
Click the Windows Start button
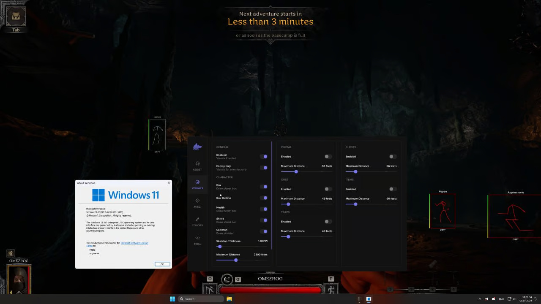click(172, 299)
